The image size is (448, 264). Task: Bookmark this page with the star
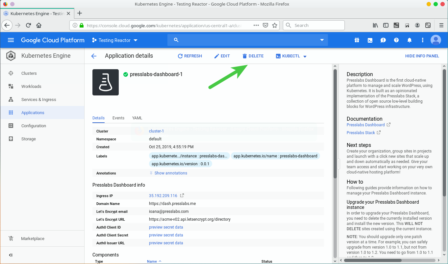coord(275,25)
